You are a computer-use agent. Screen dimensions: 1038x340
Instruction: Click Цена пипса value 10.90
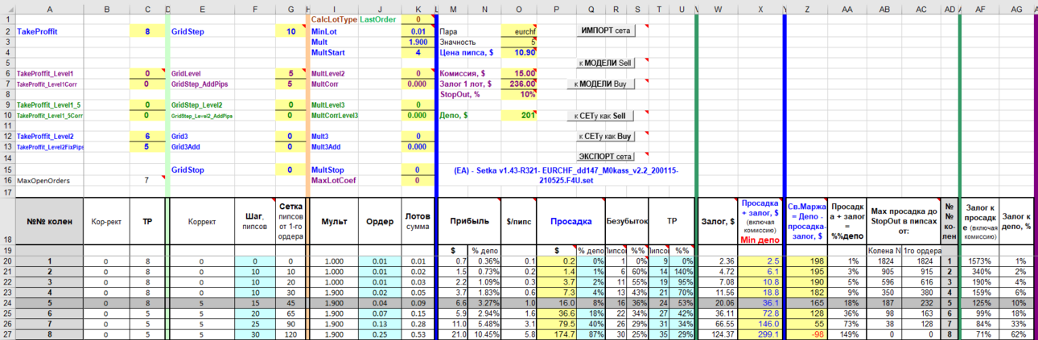point(520,52)
